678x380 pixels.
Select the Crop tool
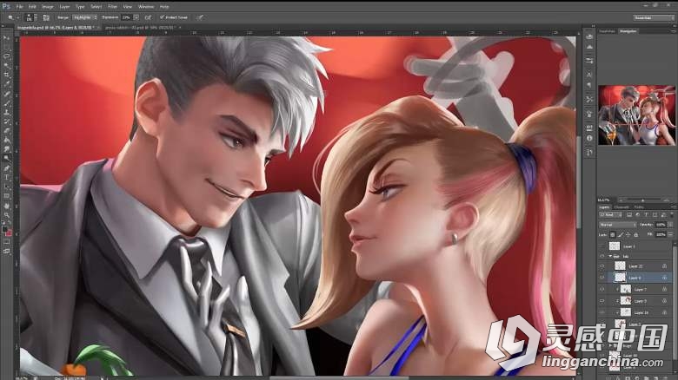7,75
